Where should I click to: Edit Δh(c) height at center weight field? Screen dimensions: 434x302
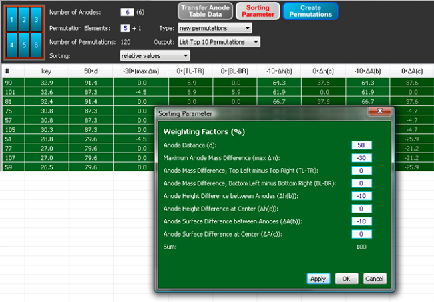point(361,209)
